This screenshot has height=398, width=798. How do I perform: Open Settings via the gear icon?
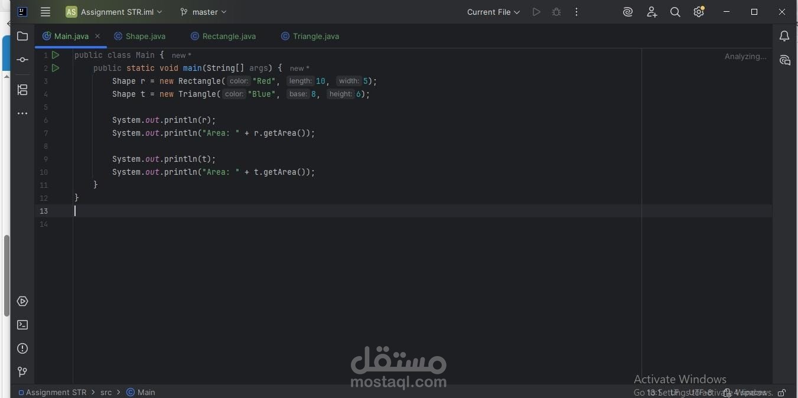point(699,12)
